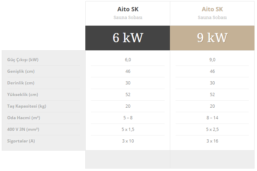Click the 400 V 3N (mm²) label
This screenshot has width=257, height=171.
23,129
